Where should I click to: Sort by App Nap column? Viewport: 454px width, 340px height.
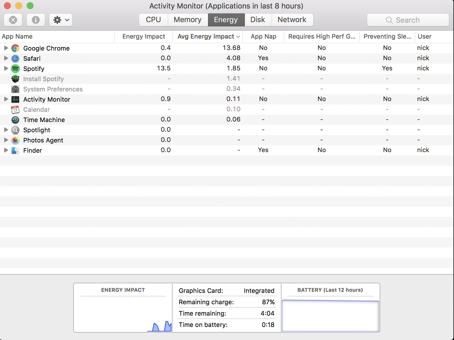(263, 36)
